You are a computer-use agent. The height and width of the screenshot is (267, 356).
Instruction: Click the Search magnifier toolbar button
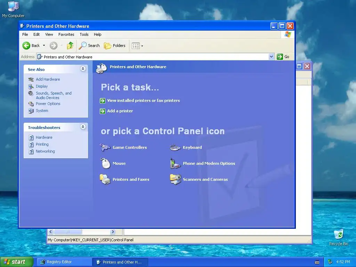[89, 46]
